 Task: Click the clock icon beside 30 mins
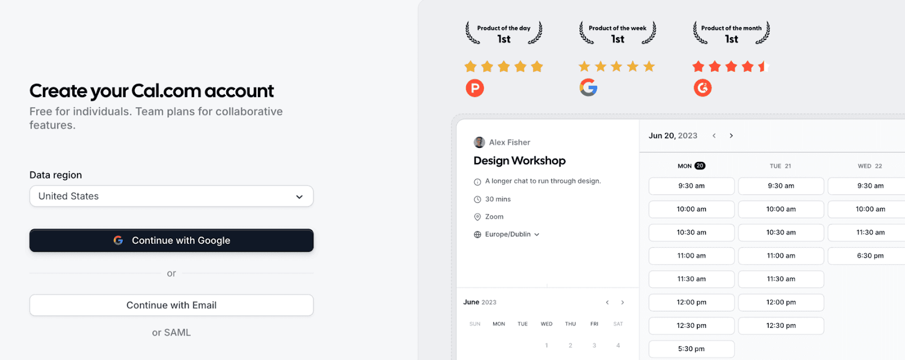coord(477,199)
